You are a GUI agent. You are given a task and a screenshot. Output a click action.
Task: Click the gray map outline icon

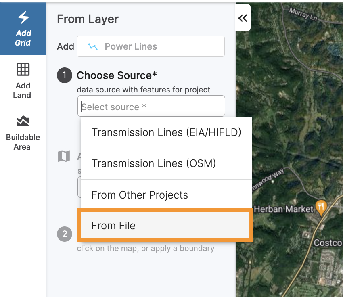point(64,156)
